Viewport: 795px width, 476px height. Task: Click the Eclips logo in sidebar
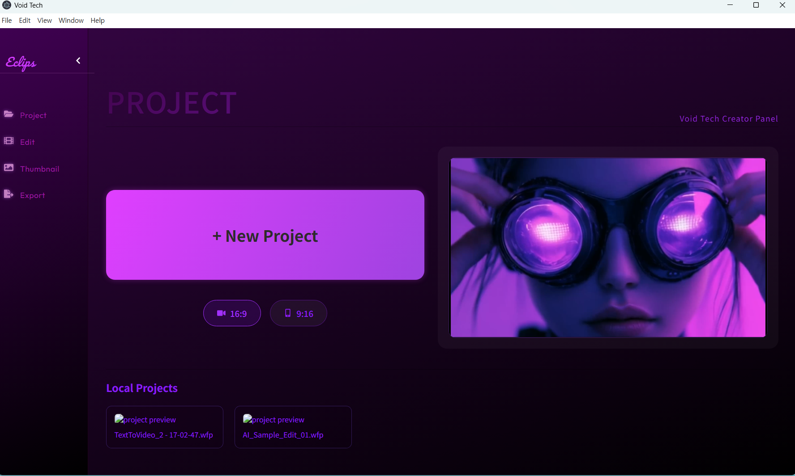[21, 63]
